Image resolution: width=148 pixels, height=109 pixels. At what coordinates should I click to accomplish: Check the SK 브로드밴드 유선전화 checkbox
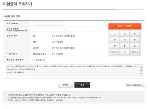coord(53,54)
